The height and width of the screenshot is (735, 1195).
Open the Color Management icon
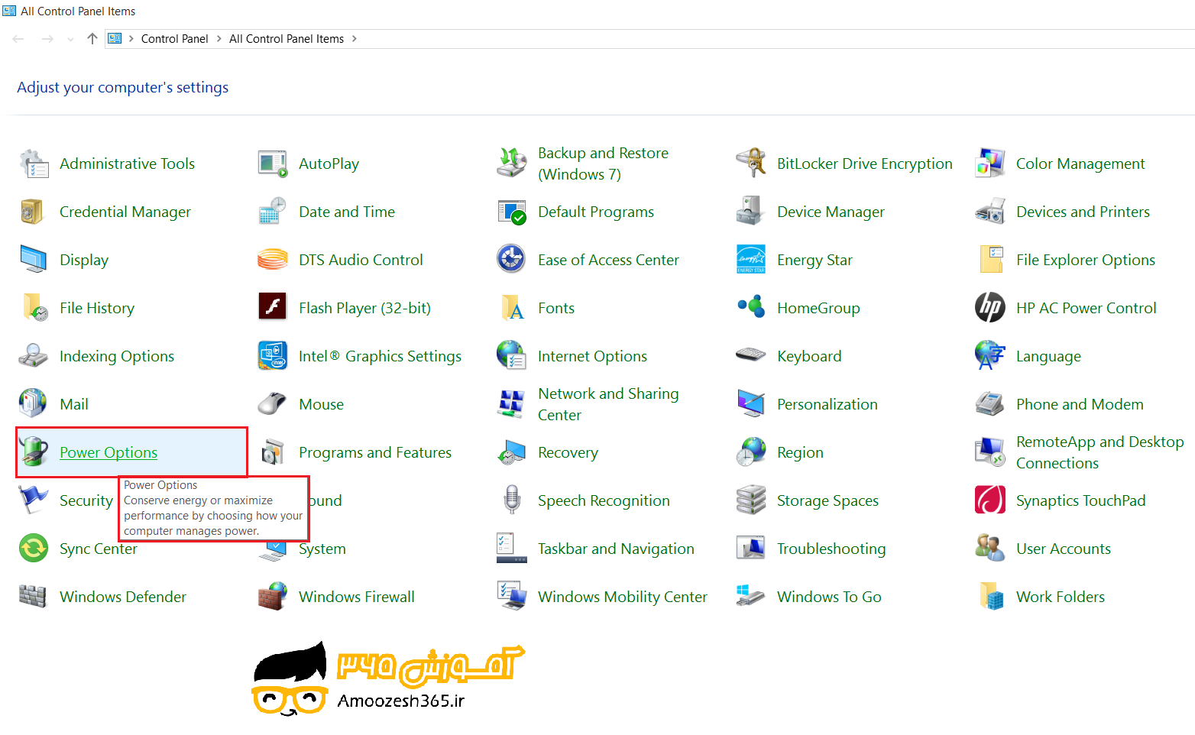pyautogui.click(x=989, y=164)
